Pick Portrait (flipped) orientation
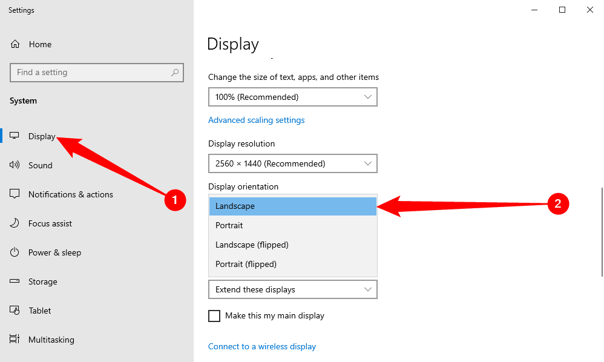The width and height of the screenshot is (604, 362). [246, 264]
